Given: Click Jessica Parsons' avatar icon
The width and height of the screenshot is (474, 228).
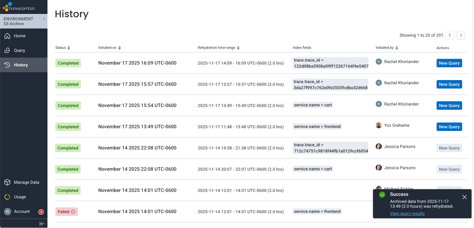Looking at the screenshot, I should point(378,146).
